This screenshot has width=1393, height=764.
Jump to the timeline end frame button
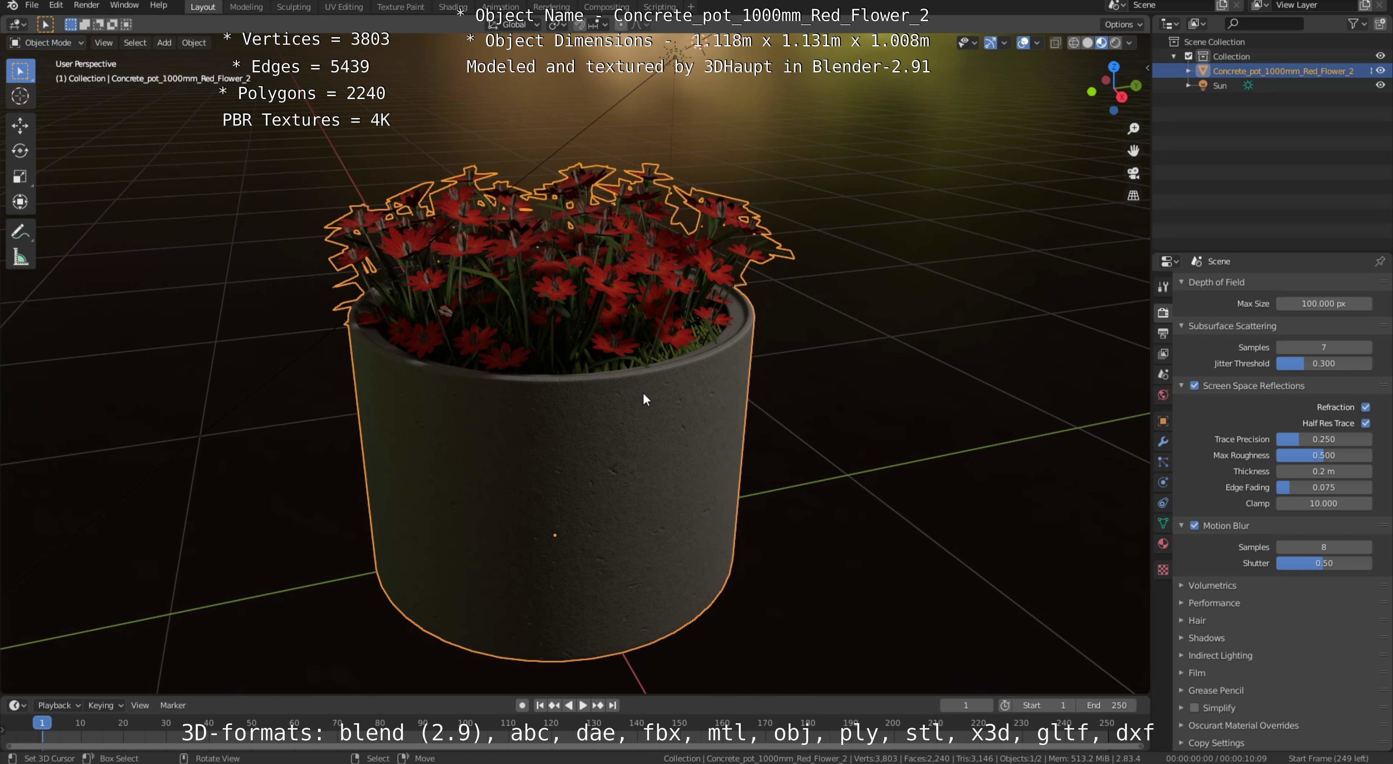coord(612,705)
